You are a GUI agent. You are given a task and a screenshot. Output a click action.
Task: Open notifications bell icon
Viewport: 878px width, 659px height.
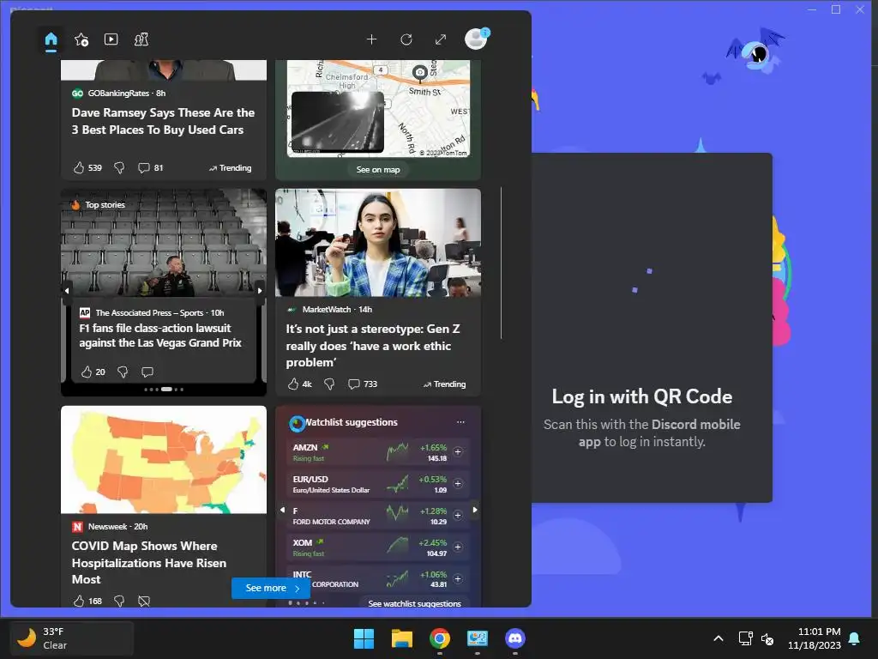point(855,638)
